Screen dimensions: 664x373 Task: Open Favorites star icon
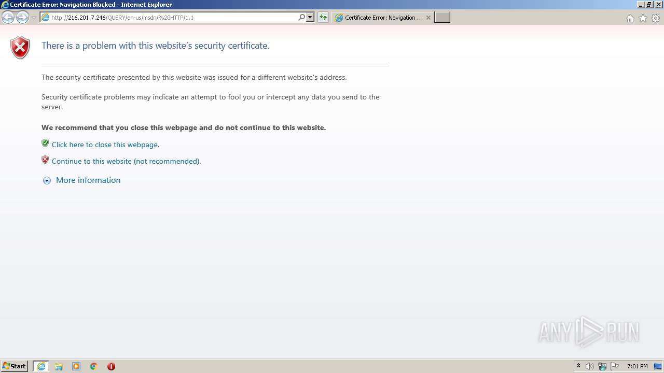coord(643,18)
